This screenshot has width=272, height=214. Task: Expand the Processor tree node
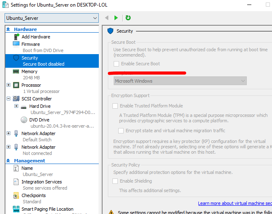pyautogui.click(x=9, y=85)
